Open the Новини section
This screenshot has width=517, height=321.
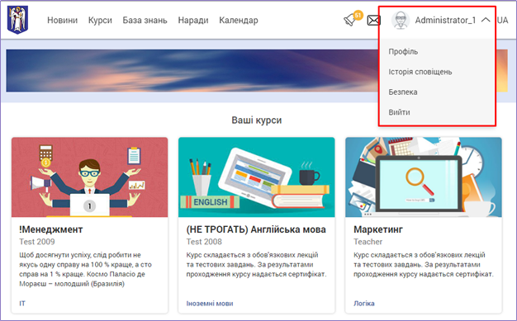[x=62, y=21]
